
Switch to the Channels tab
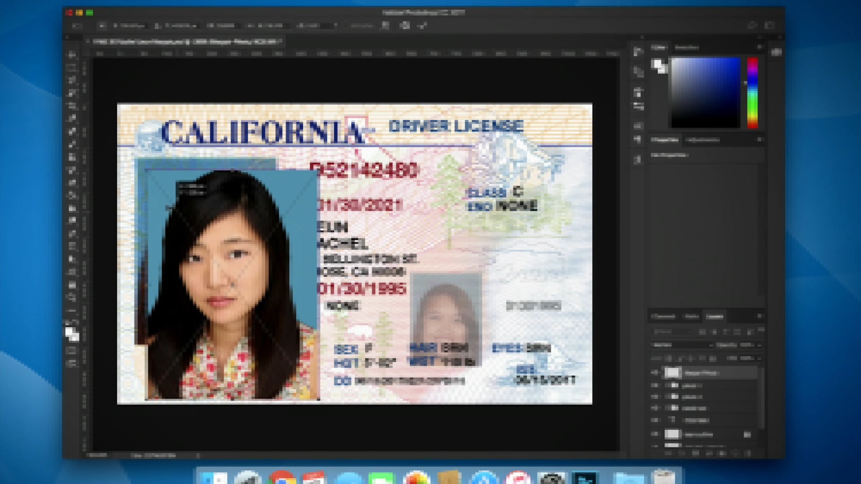pos(663,316)
